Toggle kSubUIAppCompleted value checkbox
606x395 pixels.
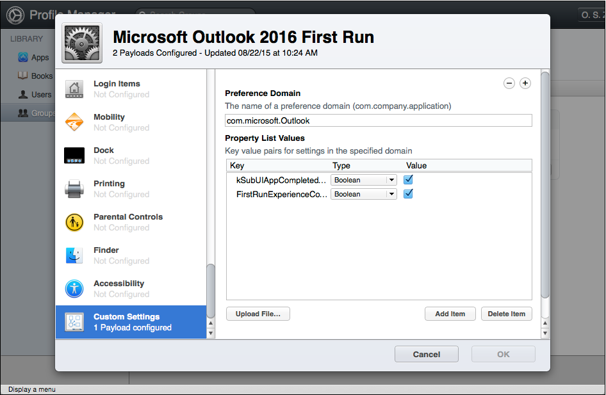point(408,179)
